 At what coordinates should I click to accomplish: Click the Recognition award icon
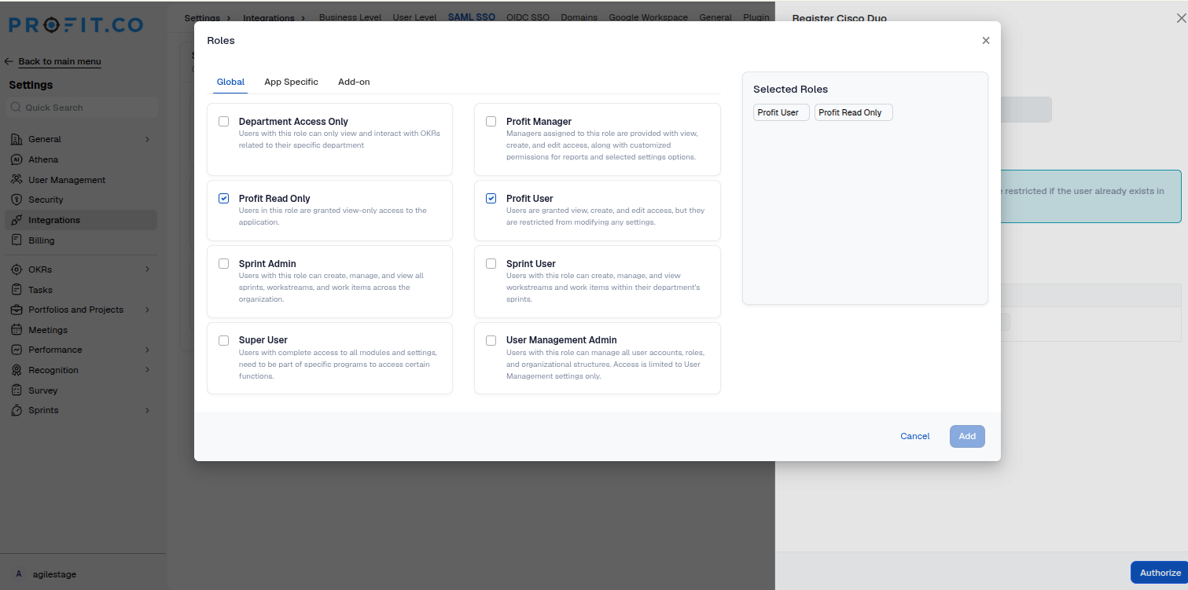click(x=17, y=370)
